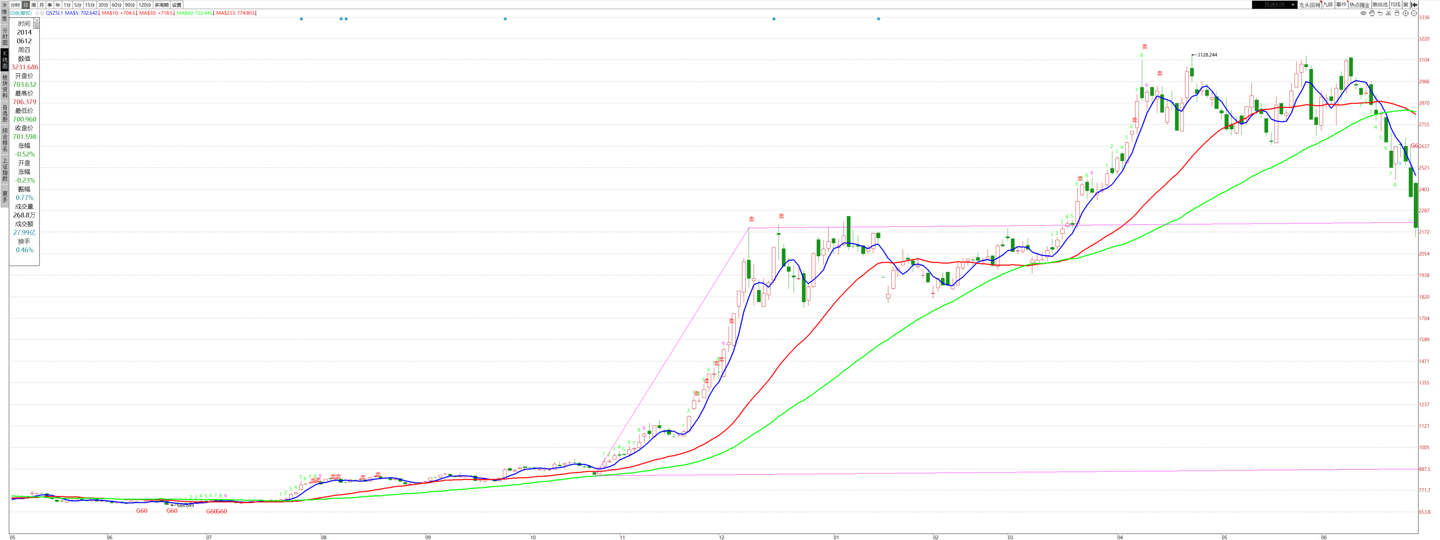Screen dimensions: 1440x540
Task: Select the 年 yearly period tab
Action: (58, 5)
